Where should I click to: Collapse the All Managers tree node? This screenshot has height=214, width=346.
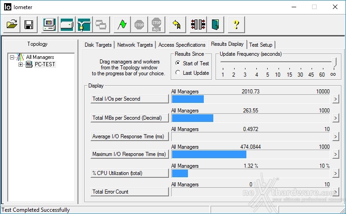[12, 57]
